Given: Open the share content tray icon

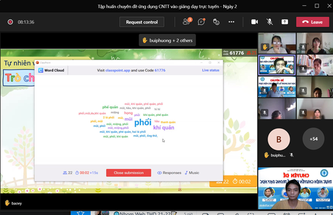Looking at the screenshot, I should [x=285, y=22].
